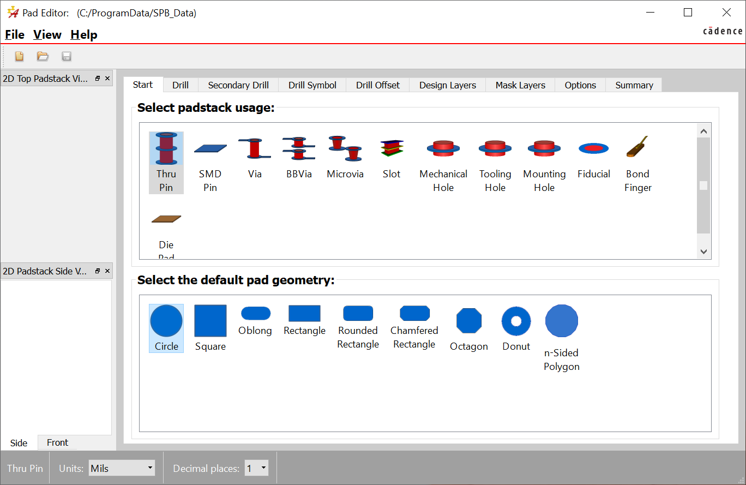
Task: Switch to the Start tab
Action: click(x=143, y=85)
